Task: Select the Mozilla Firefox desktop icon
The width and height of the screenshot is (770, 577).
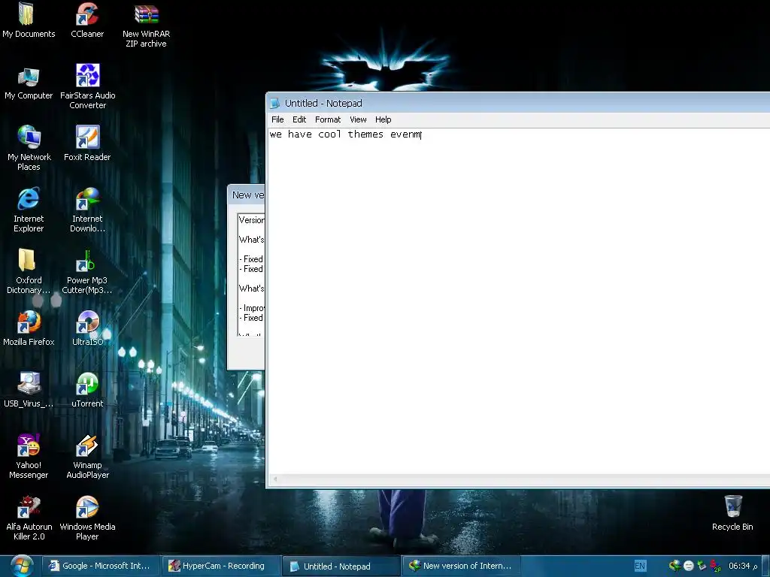Action: (x=29, y=328)
